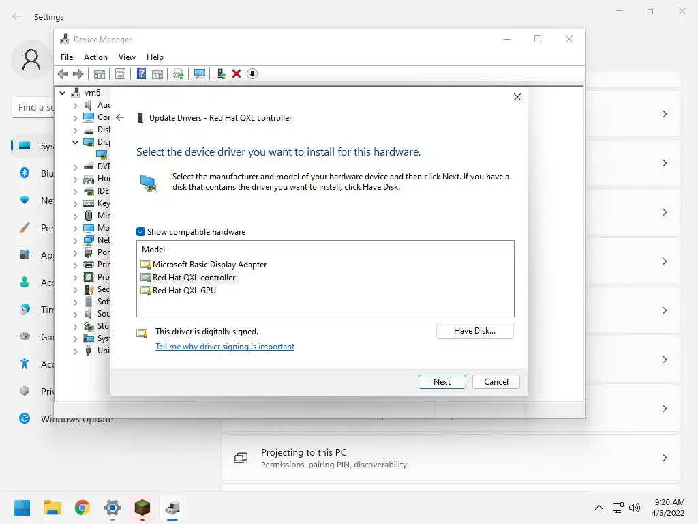Uninstall device using the red X icon

pyautogui.click(x=237, y=74)
